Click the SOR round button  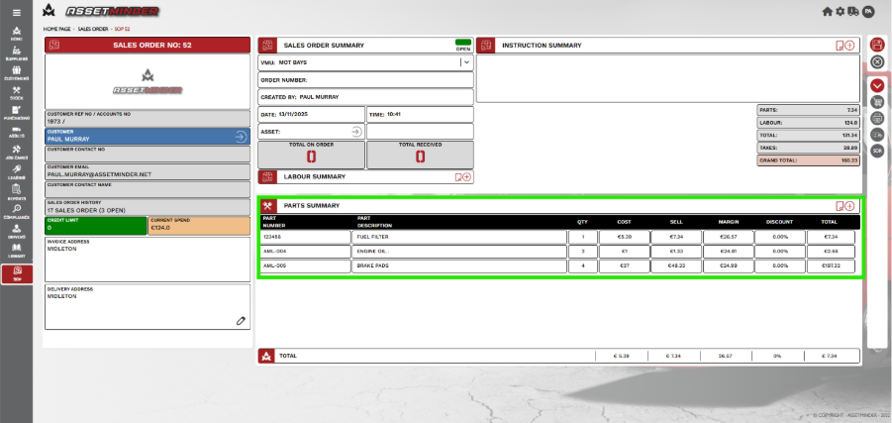point(877,151)
